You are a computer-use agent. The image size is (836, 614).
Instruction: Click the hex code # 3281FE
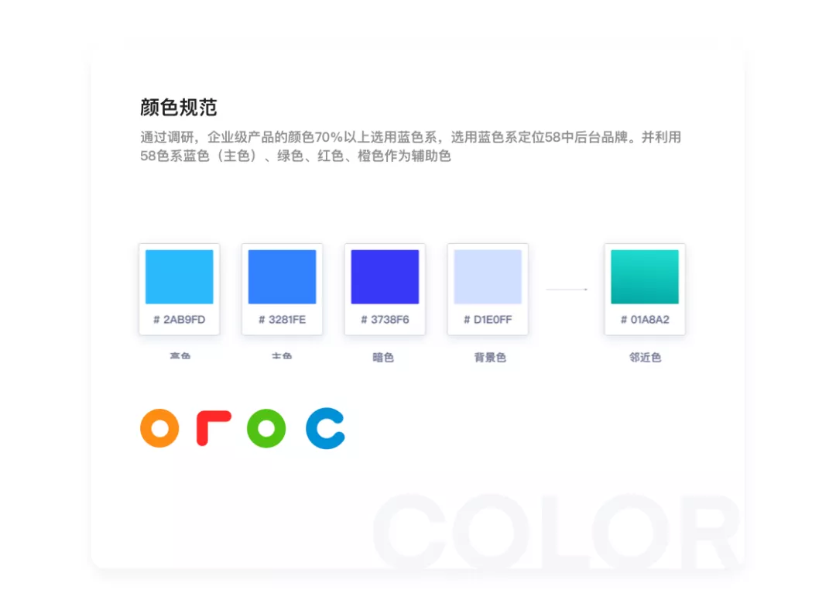(282, 320)
